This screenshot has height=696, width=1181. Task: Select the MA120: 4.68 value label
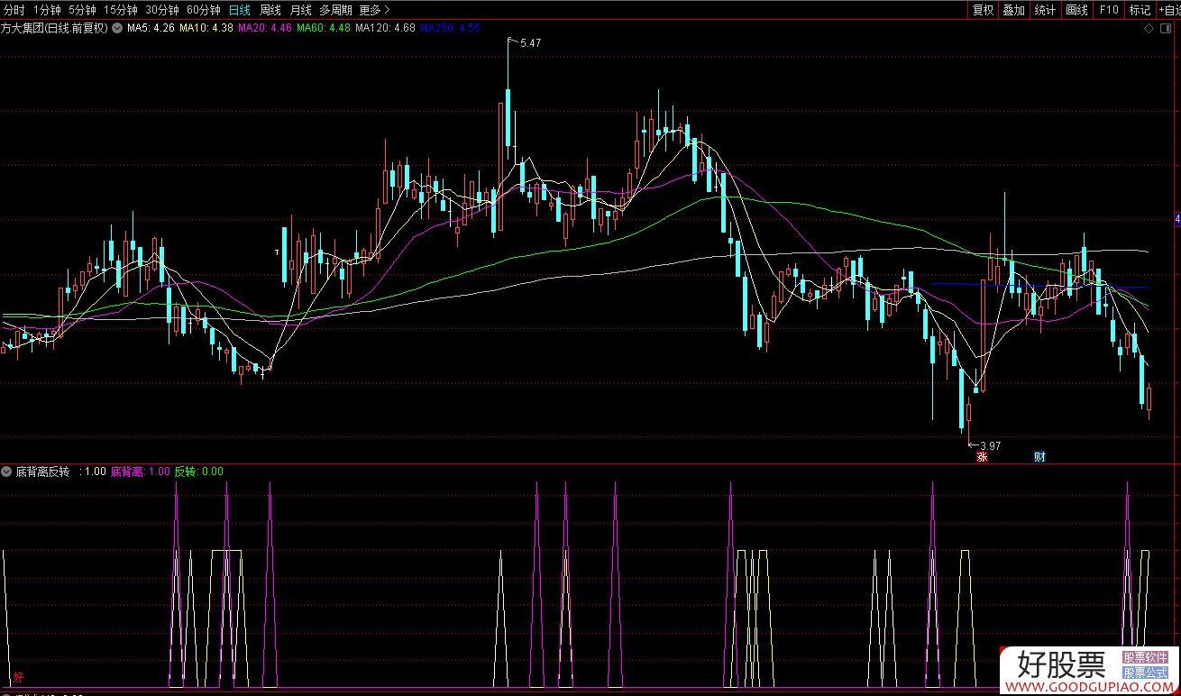click(385, 28)
